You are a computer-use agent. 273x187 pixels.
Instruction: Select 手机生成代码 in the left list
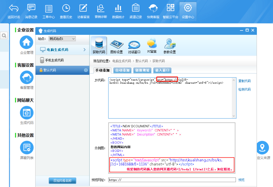pyautogui.click(x=62, y=60)
